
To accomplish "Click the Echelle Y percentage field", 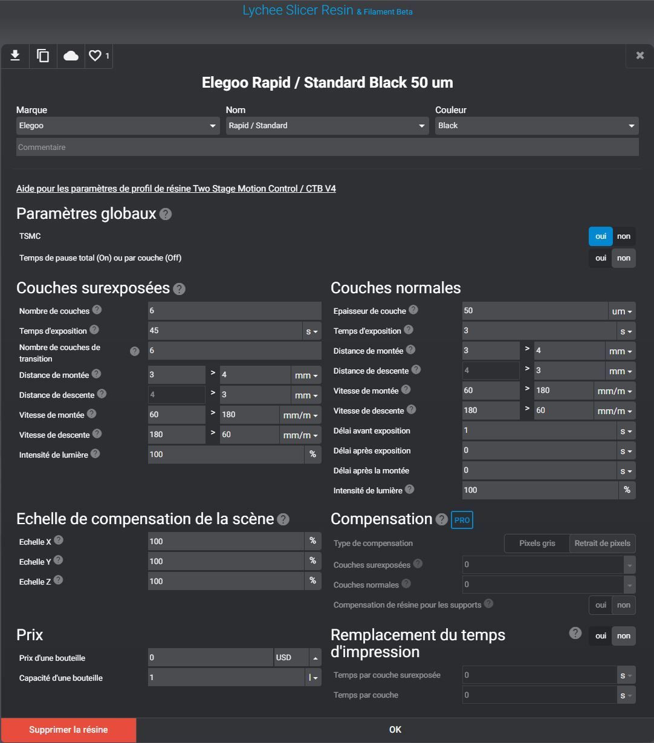I will point(225,562).
